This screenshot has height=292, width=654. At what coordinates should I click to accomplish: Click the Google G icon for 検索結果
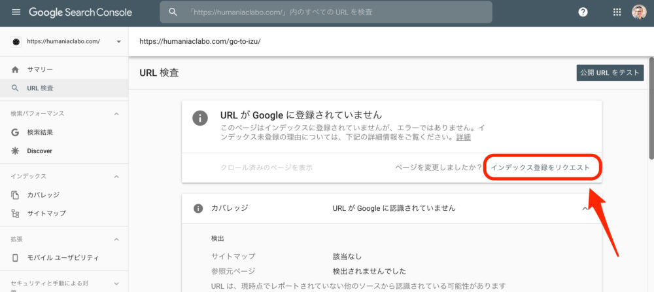tap(16, 132)
